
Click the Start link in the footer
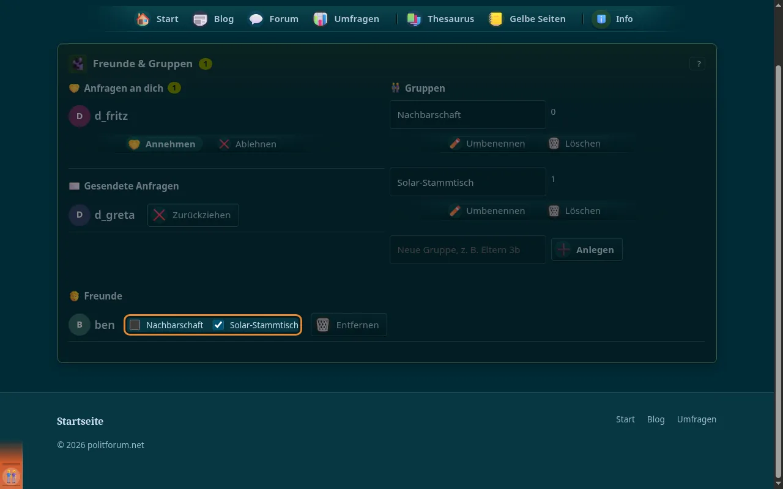tap(625, 419)
